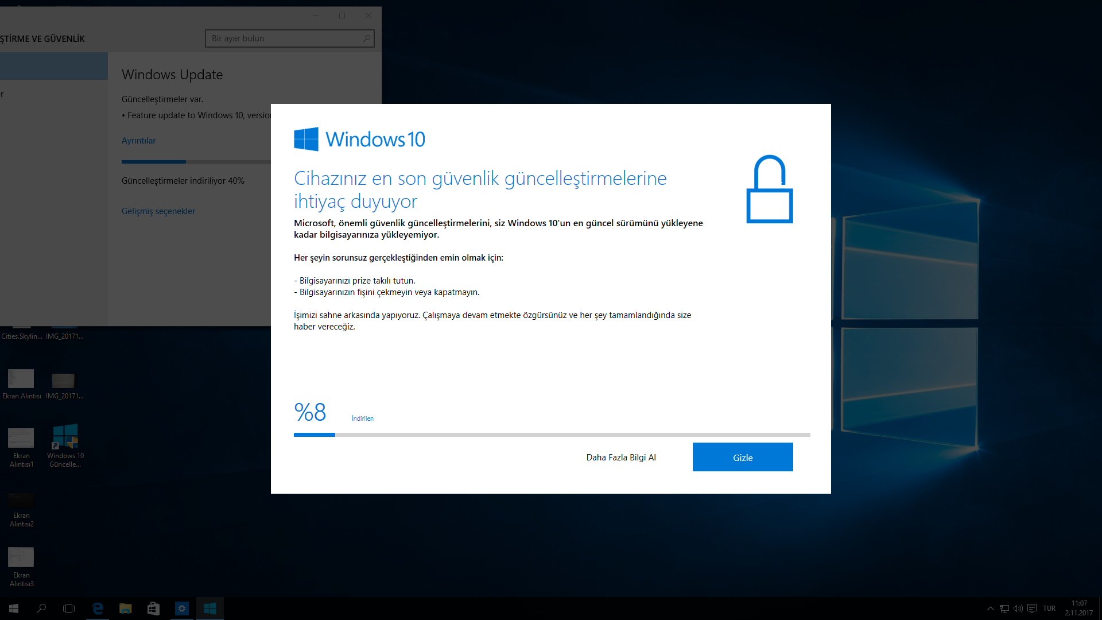Viewport: 1102px width, 620px height.
Task: Switch to Settings app on the taskbar
Action: [x=181, y=609]
